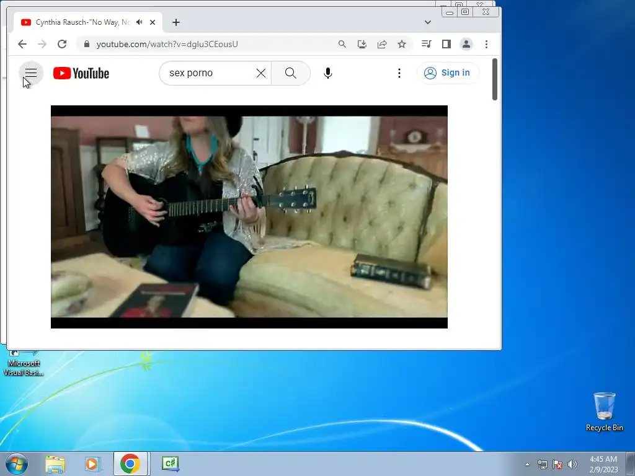Image resolution: width=635 pixels, height=476 pixels.
Task: Open a new tab
Action: 175,22
